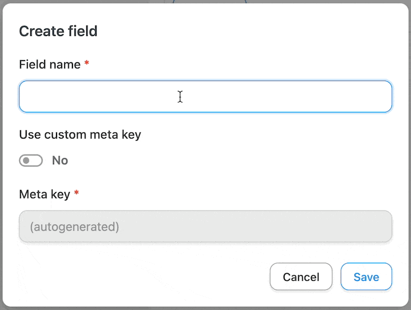The width and height of the screenshot is (411, 310).
Task: Click the Meta key label text
Action: point(45,195)
